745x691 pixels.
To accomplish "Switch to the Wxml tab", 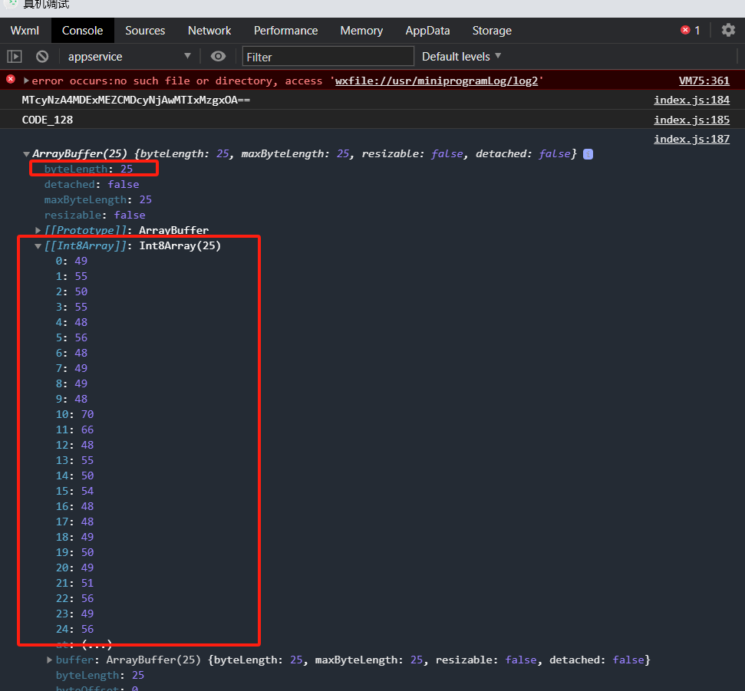I will coord(25,31).
